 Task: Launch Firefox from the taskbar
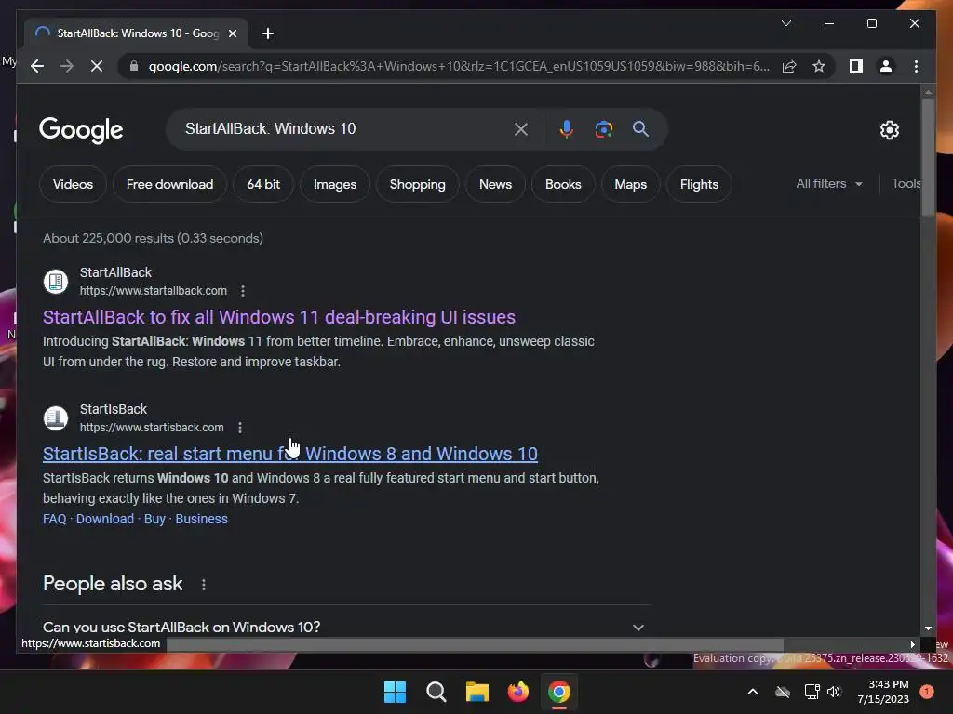[517, 692]
